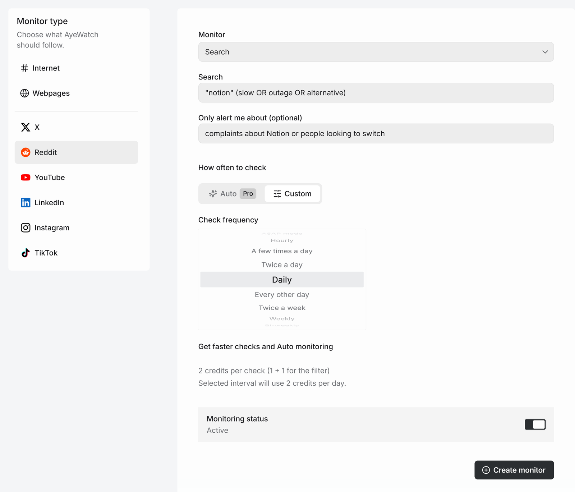
Task: Click the Active status text
Action: [217, 430]
